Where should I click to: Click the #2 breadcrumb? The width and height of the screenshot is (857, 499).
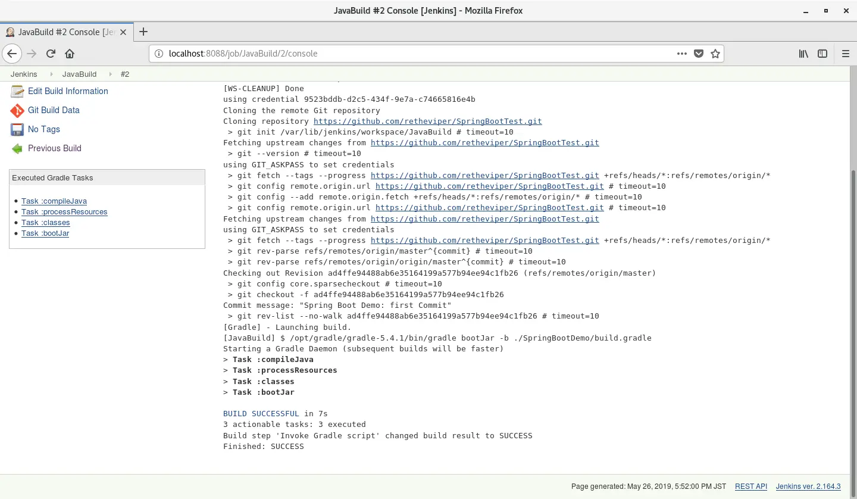pyautogui.click(x=125, y=74)
